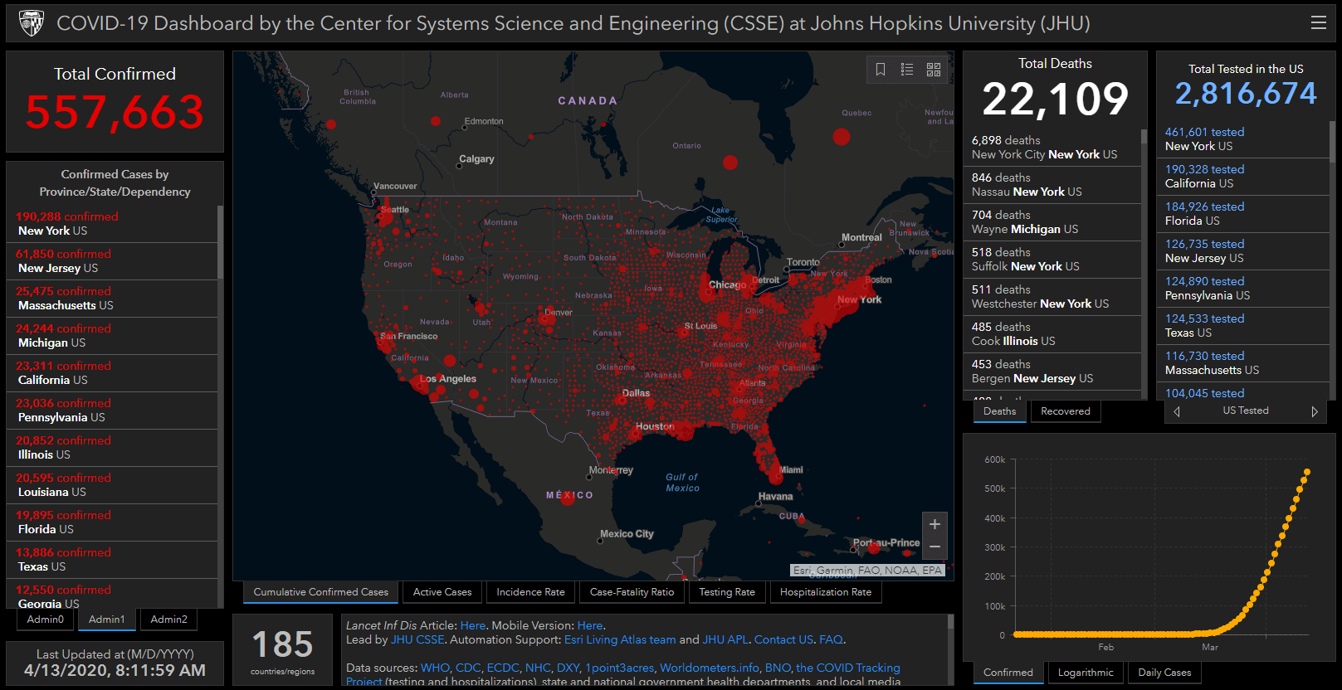Open the Lancet article Here link
This screenshot has width=1342, height=690.
click(x=473, y=625)
